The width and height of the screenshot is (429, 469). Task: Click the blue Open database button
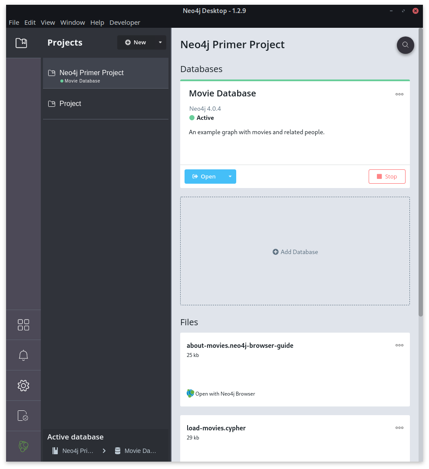(204, 177)
